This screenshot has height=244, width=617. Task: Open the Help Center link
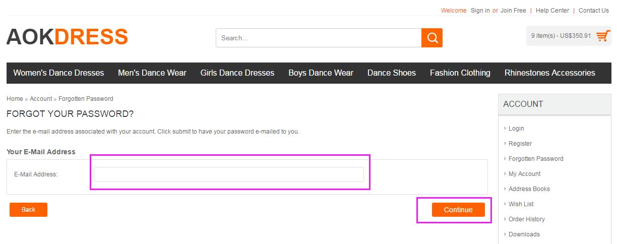(x=552, y=11)
